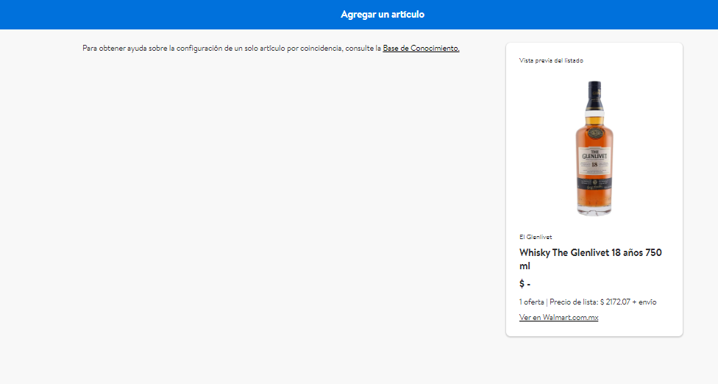Click the Glenlivet 18 bottle product image
The image size is (718, 384).
(594, 148)
